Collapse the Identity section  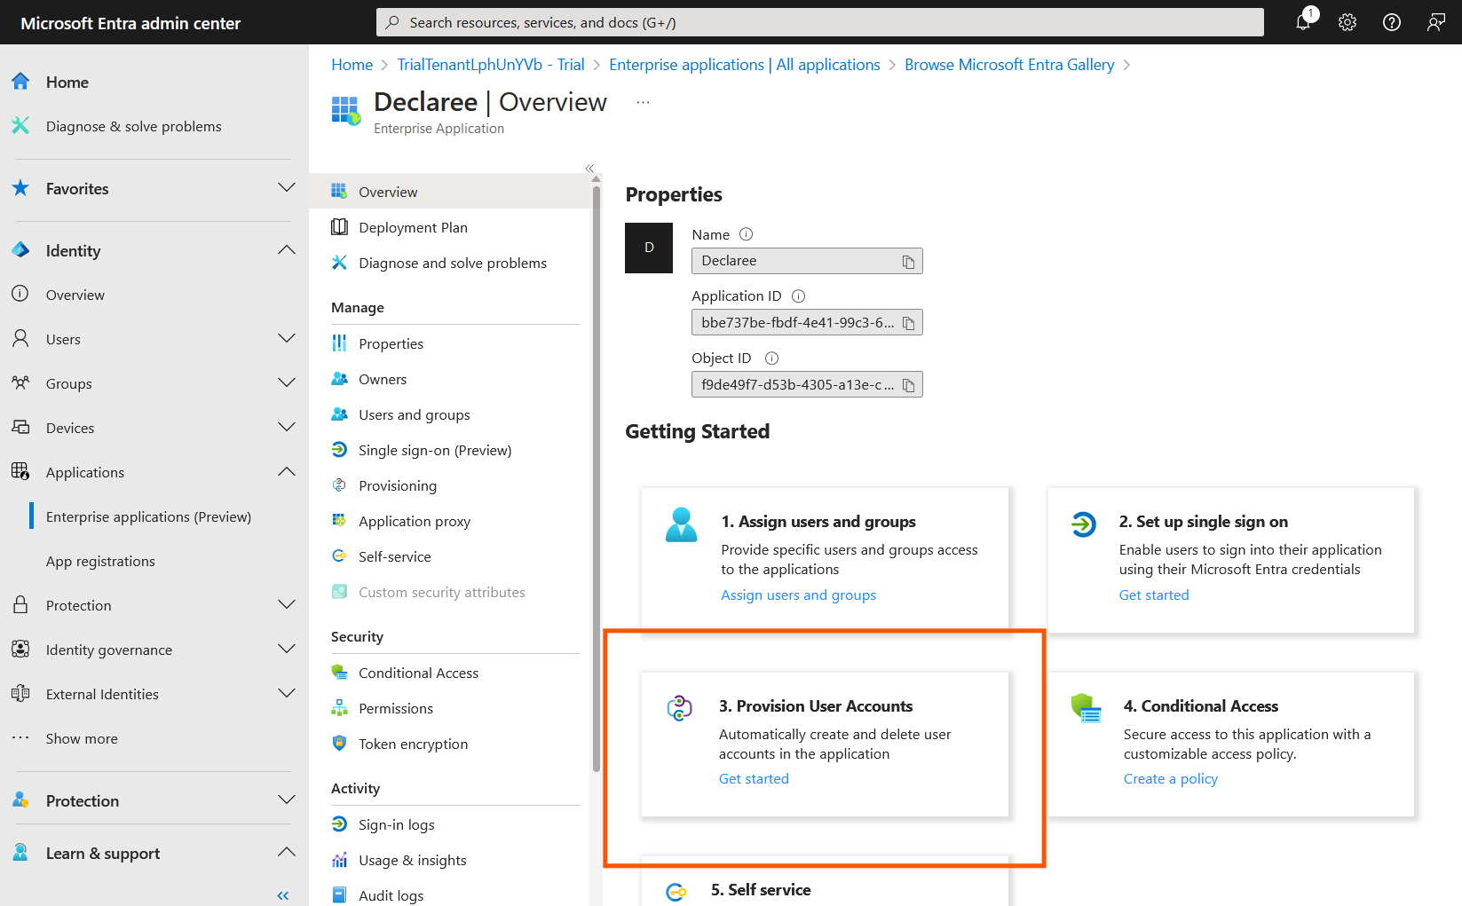286,250
